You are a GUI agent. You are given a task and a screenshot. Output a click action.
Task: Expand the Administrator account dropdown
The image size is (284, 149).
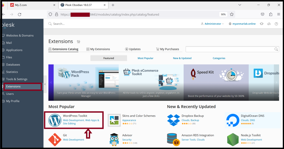point(212,24)
